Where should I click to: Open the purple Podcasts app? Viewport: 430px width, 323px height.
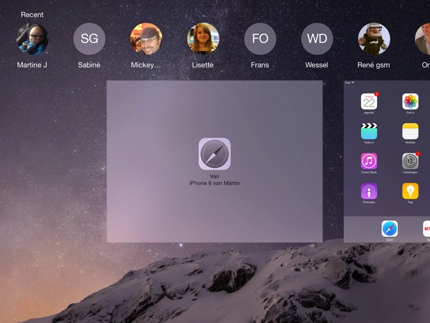pyautogui.click(x=369, y=191)
